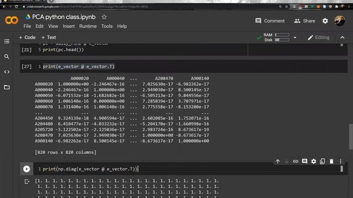Collapse the header with chevron
This screenshot has width=353, height=198.
(342, 37)
